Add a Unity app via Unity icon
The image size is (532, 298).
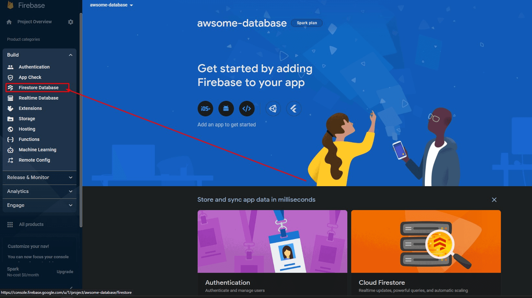[x=273, y=109]
